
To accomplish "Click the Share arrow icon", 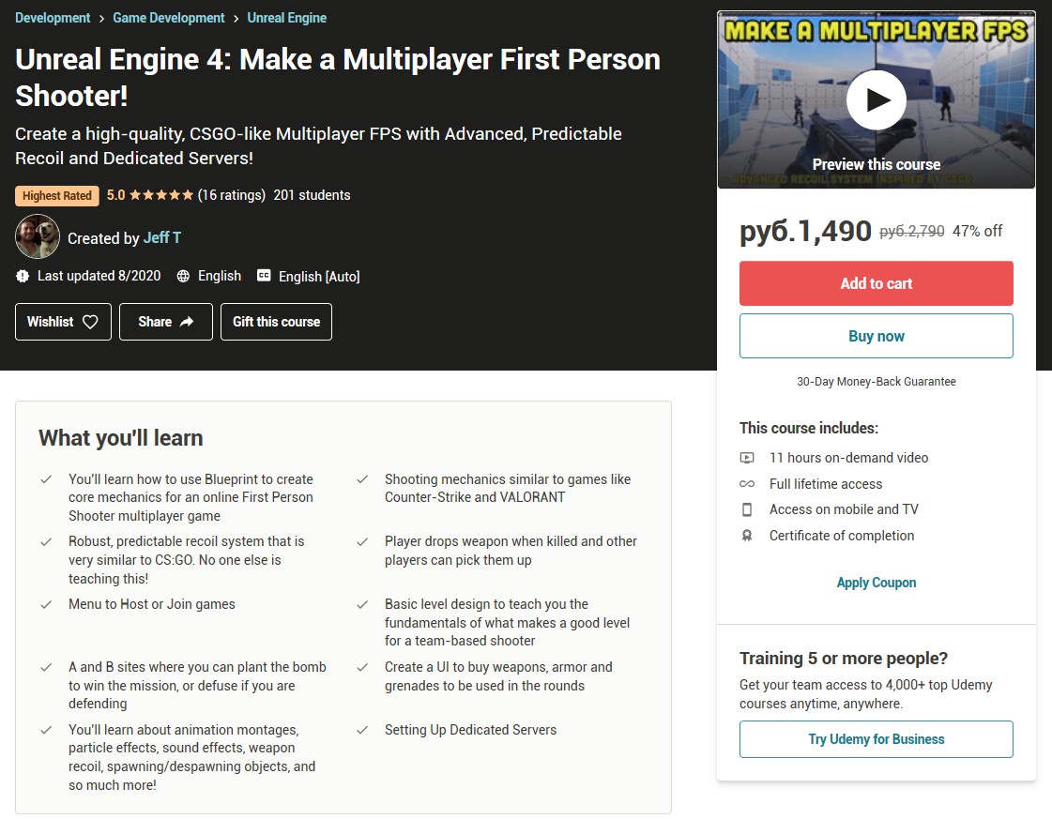I will tap(187, 322).
